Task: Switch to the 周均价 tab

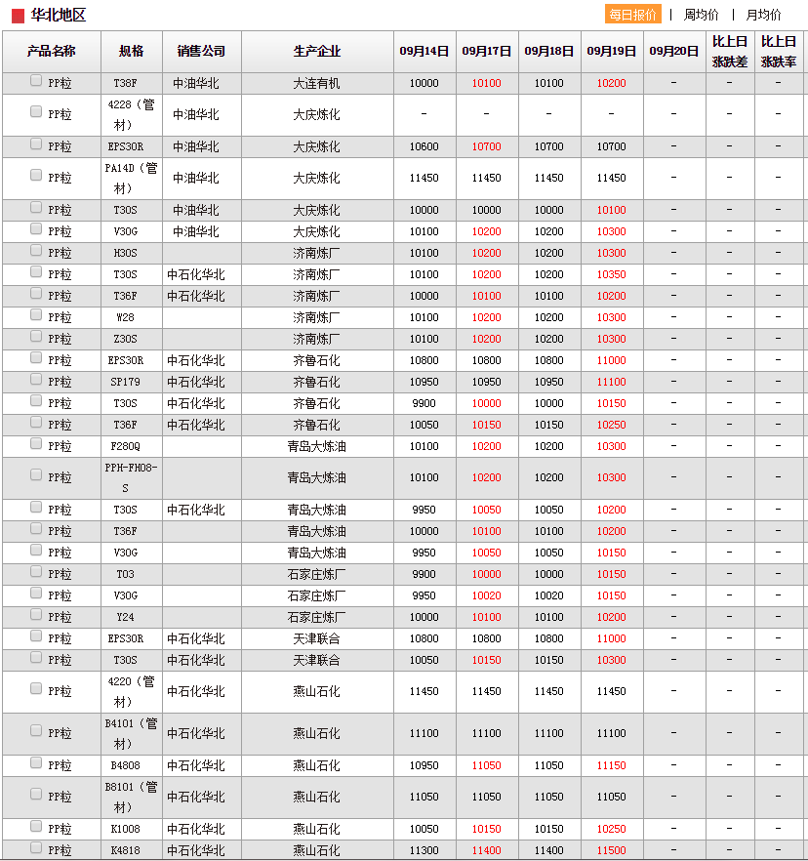Action: coord(701,15)
